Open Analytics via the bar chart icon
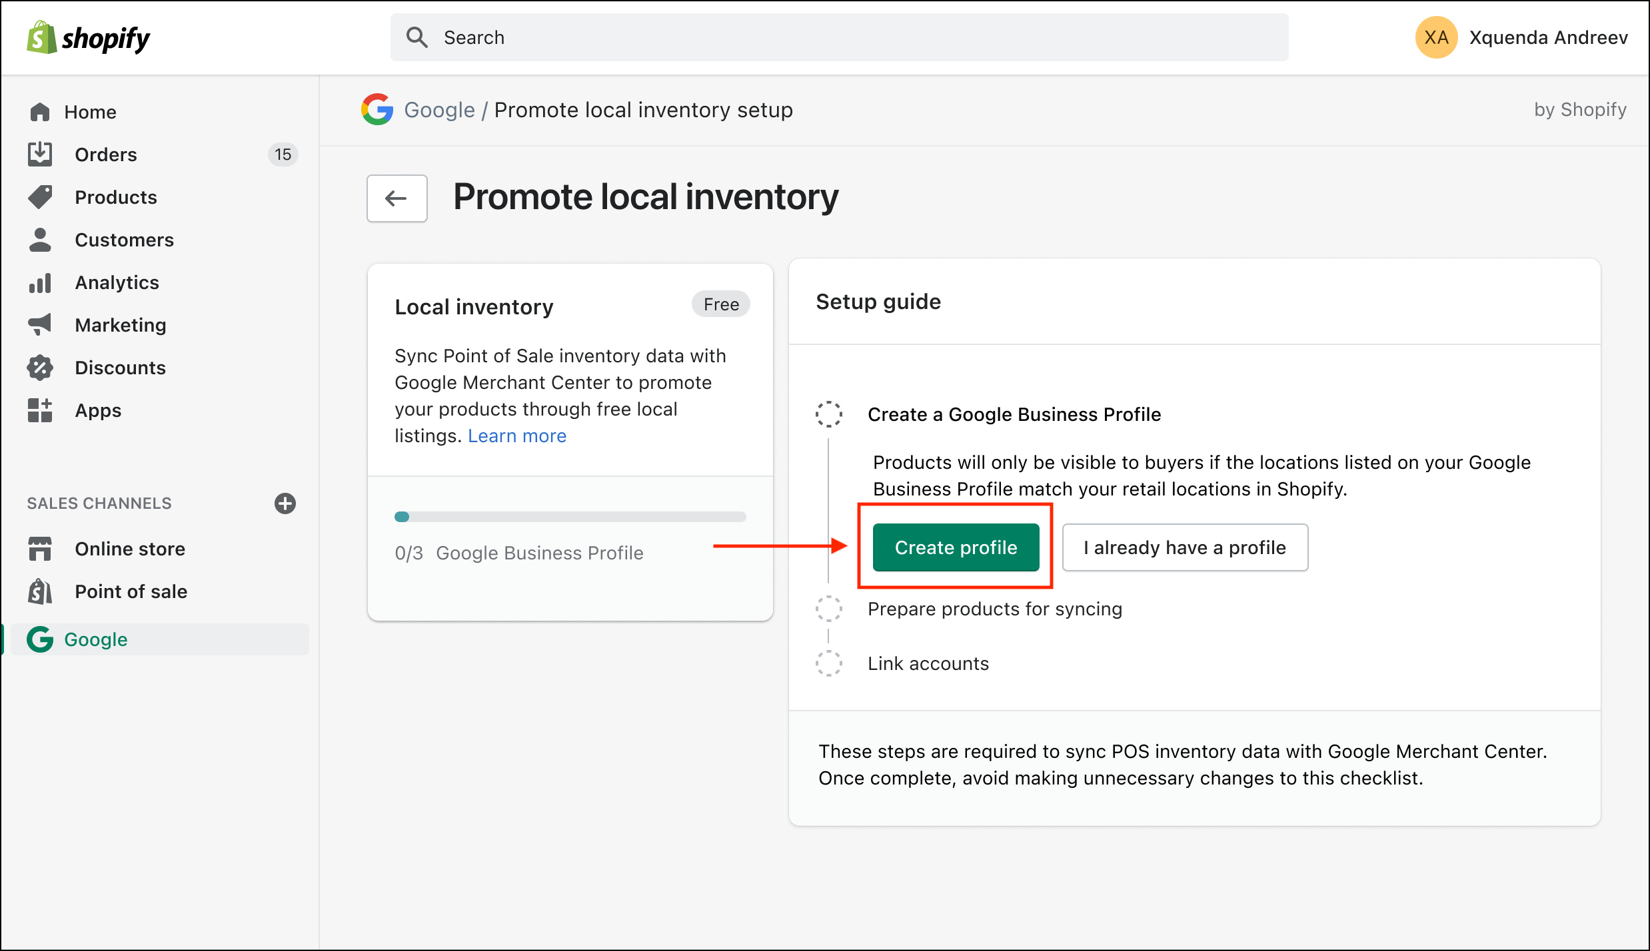This screenshot has width=1650, height=951. (39, 282)
